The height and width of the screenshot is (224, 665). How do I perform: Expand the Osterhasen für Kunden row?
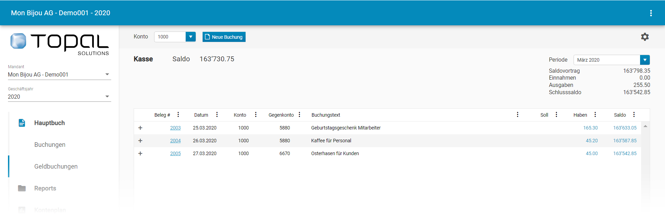pyautogui.click(x=140, y=153)
